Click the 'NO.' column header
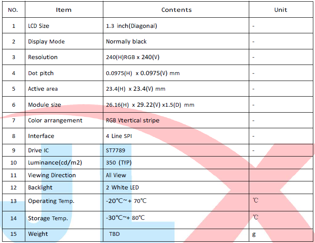This screenshot has width=315, height=243. pos(13,10)
